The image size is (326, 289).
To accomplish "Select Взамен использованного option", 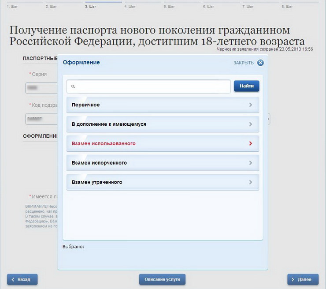I will click(104, 143).
